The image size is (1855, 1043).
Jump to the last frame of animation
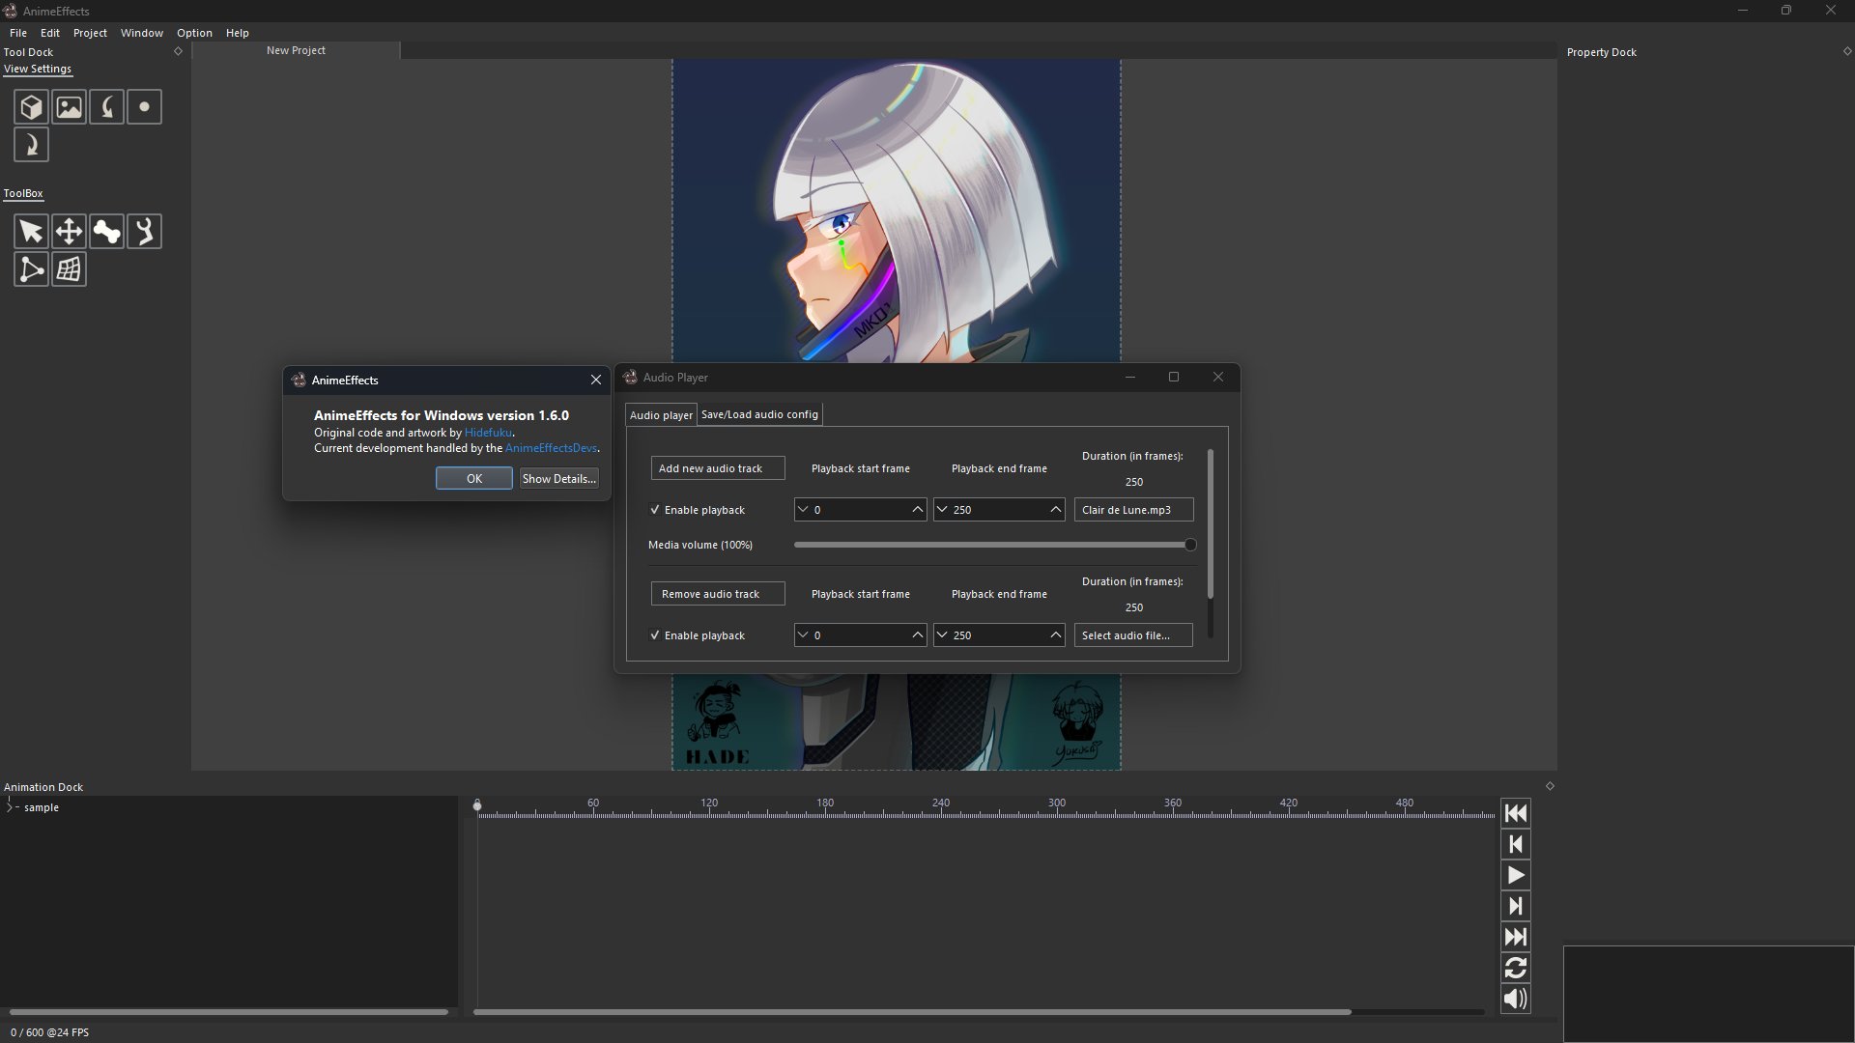click(1515, 937)
